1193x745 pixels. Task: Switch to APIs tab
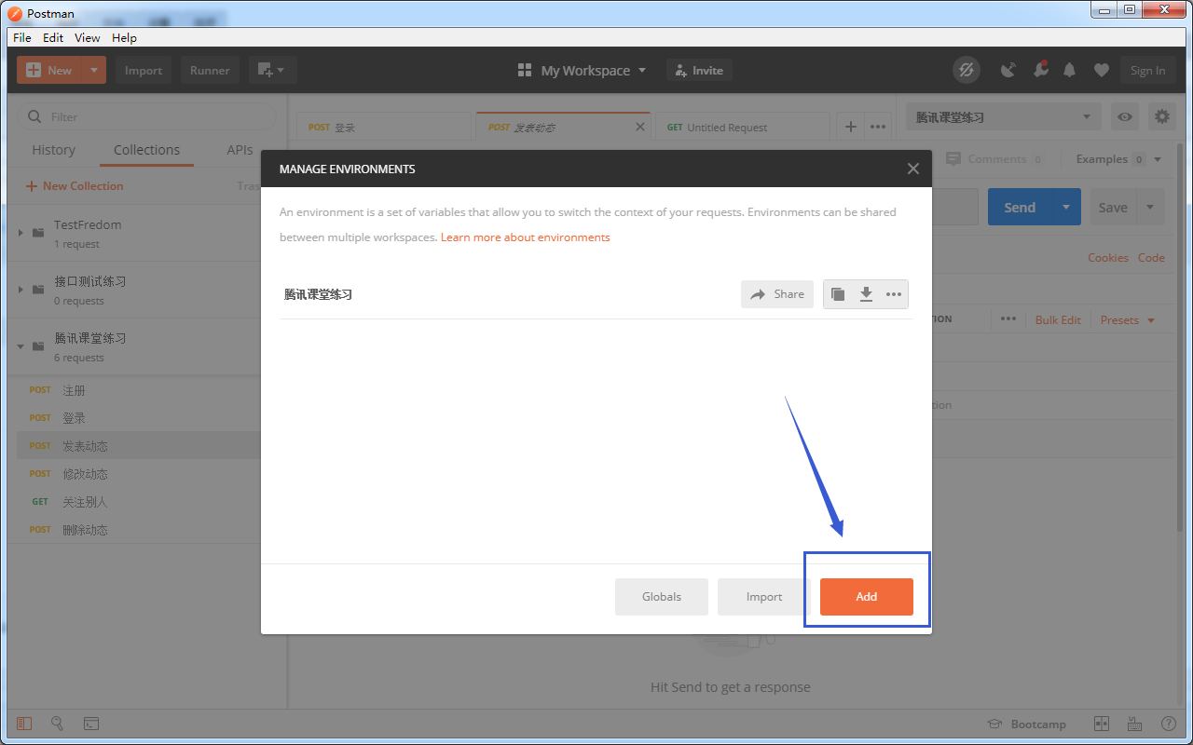(240, 150)
